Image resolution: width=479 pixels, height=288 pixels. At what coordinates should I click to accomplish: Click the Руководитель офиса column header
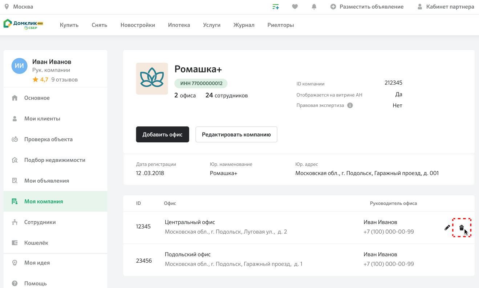393,203
